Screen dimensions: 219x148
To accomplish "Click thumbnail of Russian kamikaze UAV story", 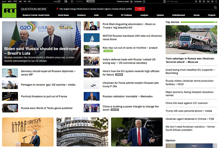I will point(92,37).
